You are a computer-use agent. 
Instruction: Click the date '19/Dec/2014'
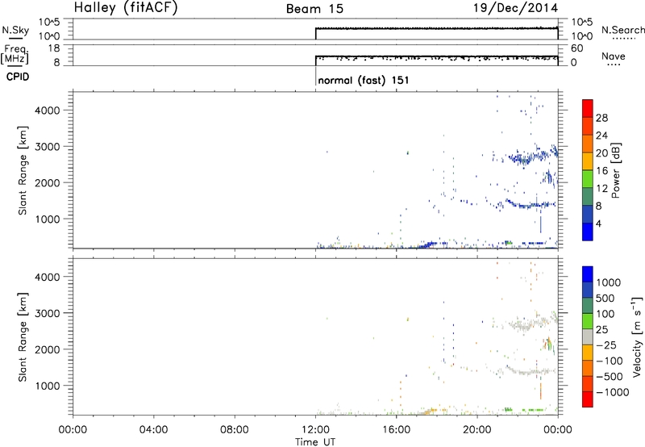coord(515,7)
